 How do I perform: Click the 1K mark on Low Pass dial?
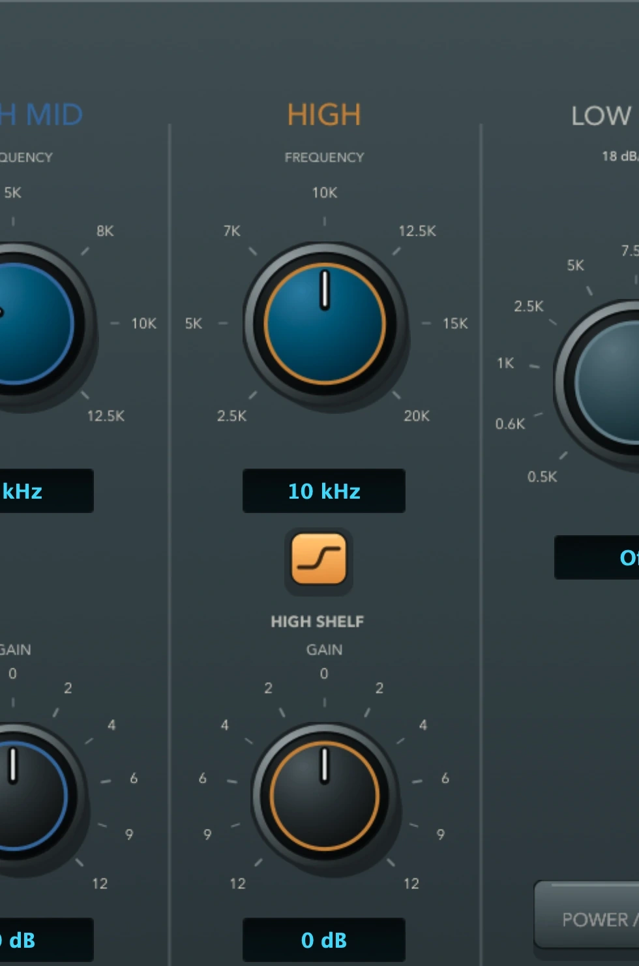(505, 363)
